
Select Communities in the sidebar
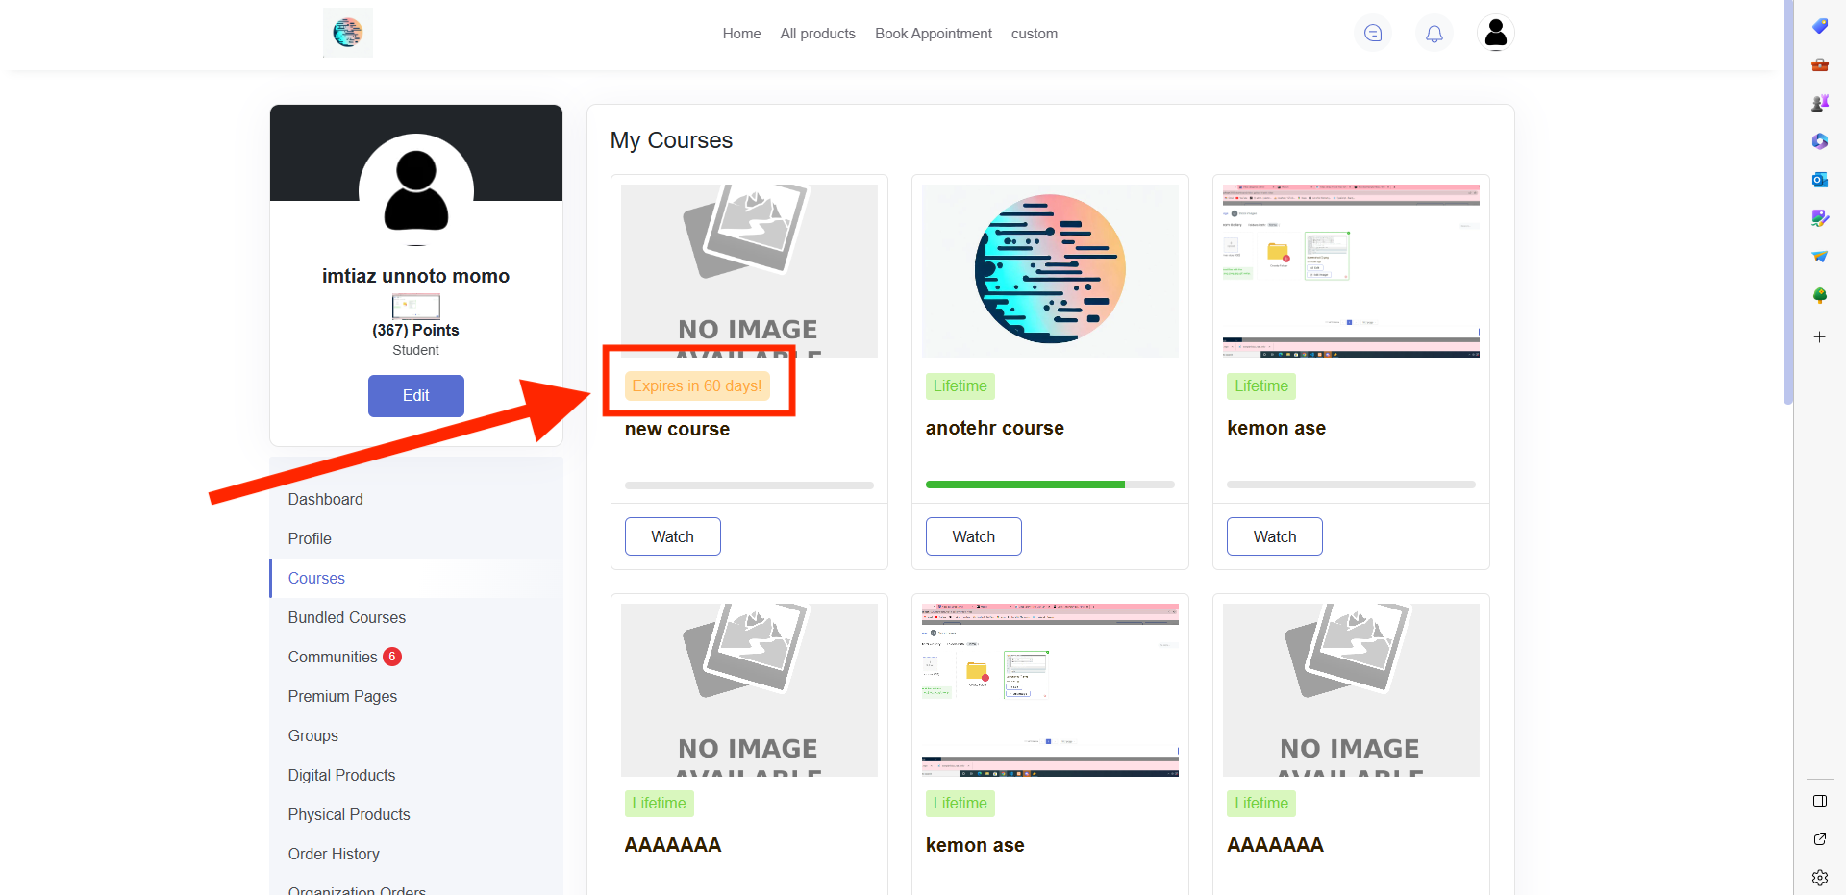(333, 657)
